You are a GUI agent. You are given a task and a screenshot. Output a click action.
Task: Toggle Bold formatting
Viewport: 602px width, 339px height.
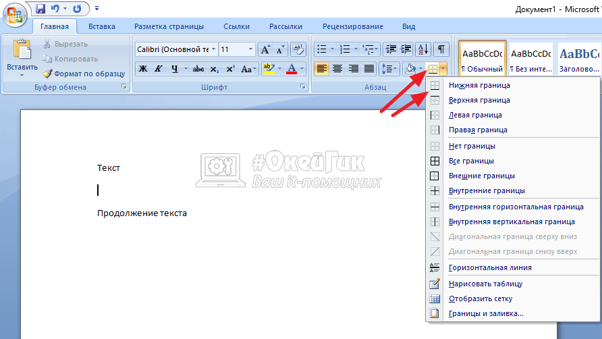[x=142, y=69]
